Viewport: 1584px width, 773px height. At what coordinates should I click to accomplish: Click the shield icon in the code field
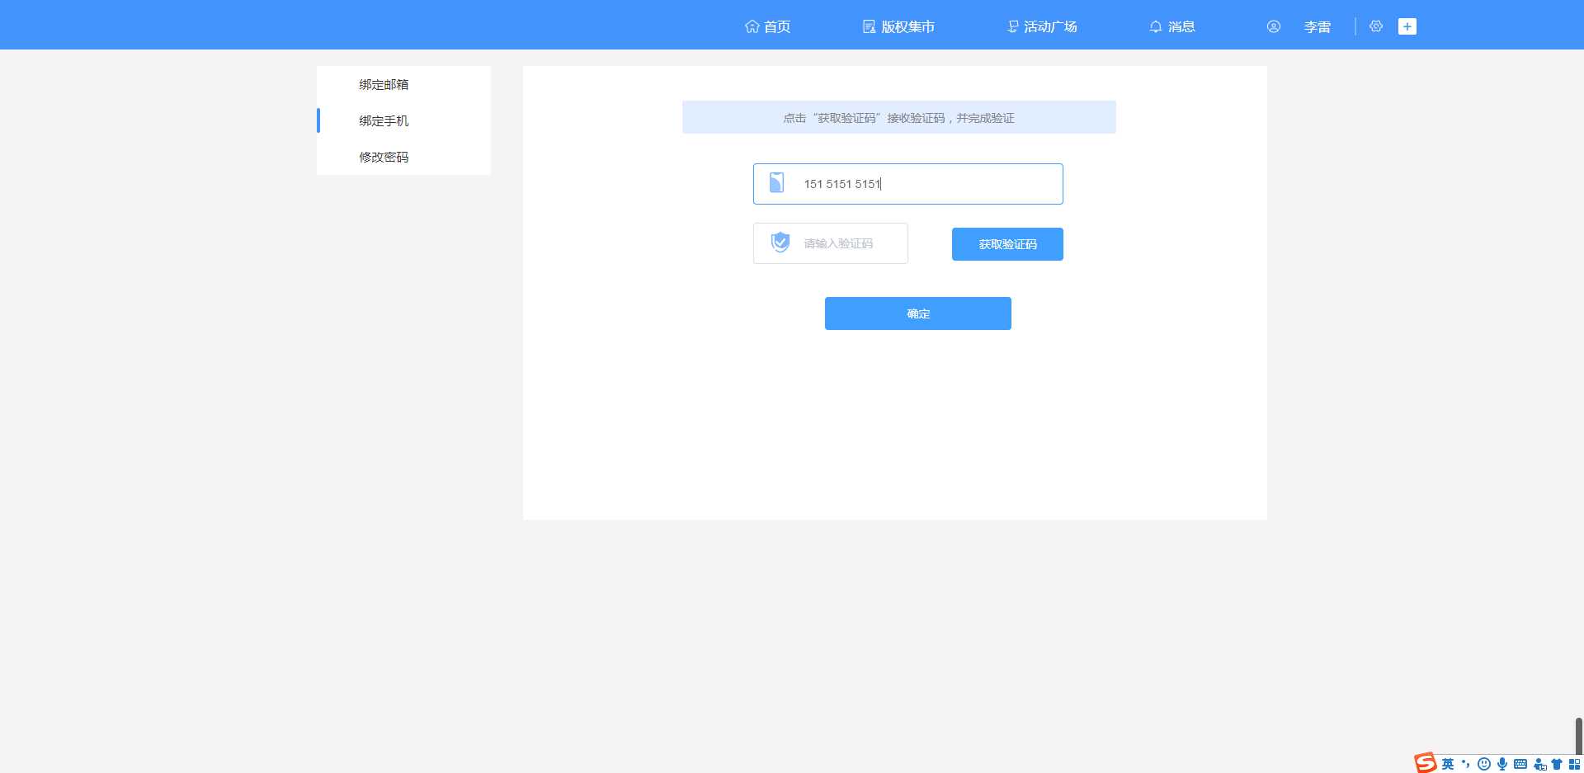[x=779, y=242]
